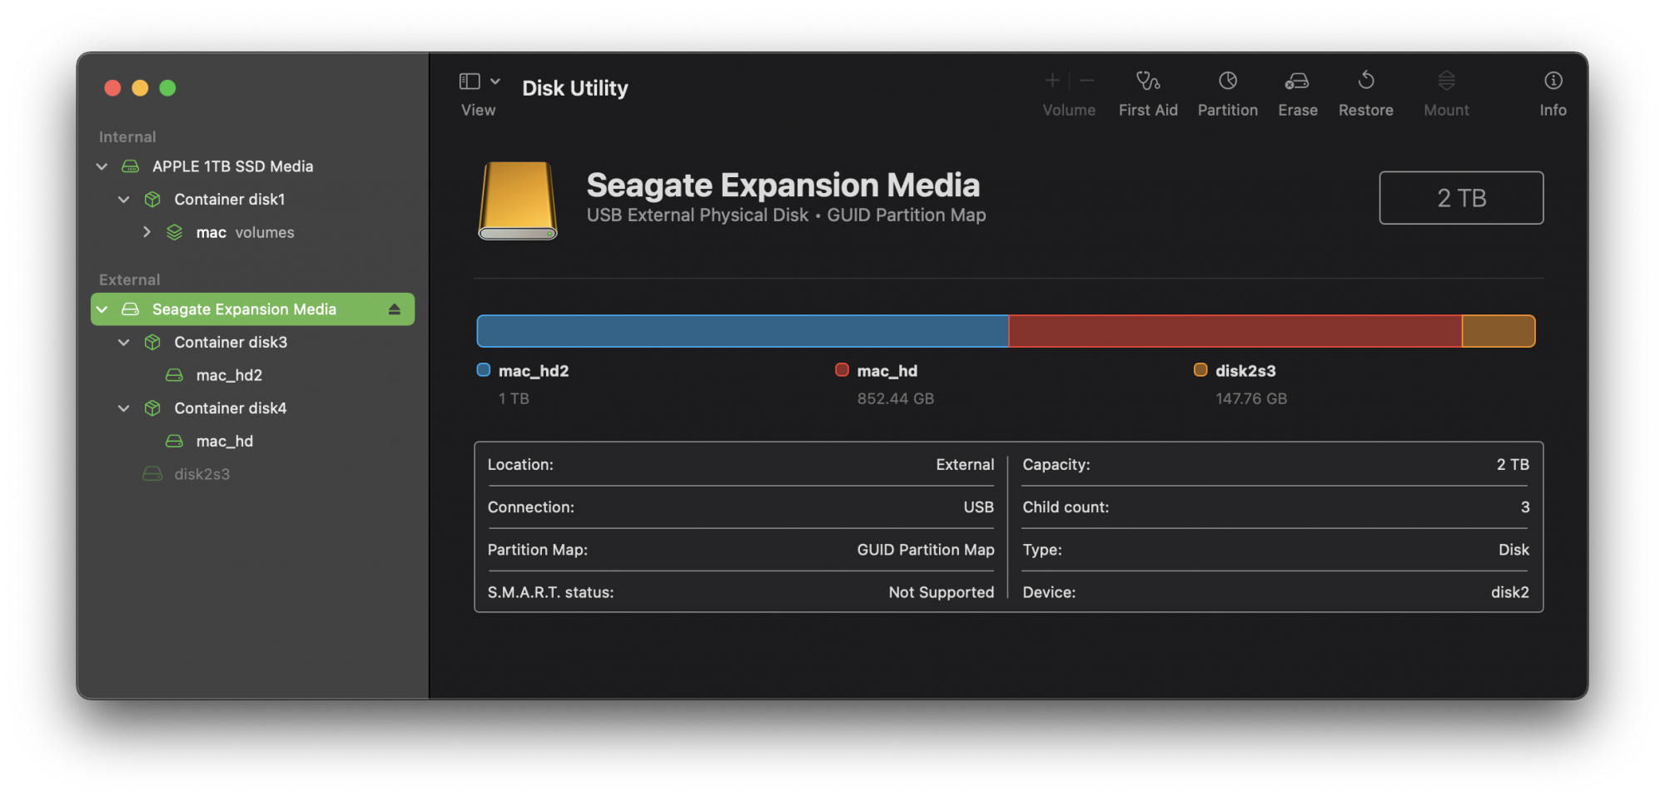Click the yellow minimize window button
The width and height of the screenshot is (1665, 801).
(140, 88)
